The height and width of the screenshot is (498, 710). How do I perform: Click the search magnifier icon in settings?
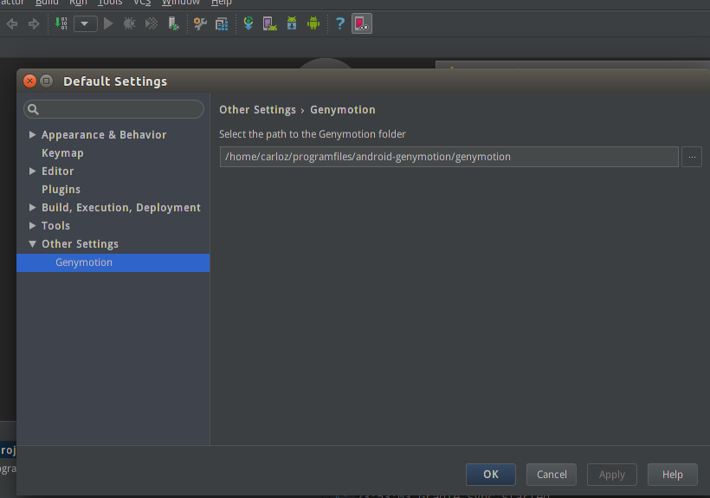[x=33, y=109]
